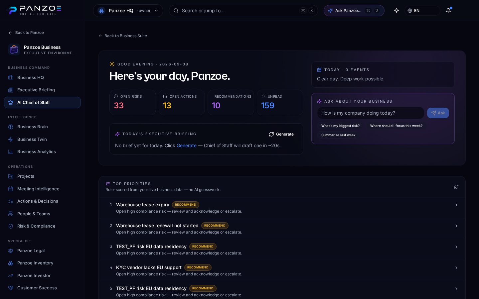Open People & Teams icon
The height and width of the screenshot is (299, 479).
pyautogui.click(x=11, y=214)
